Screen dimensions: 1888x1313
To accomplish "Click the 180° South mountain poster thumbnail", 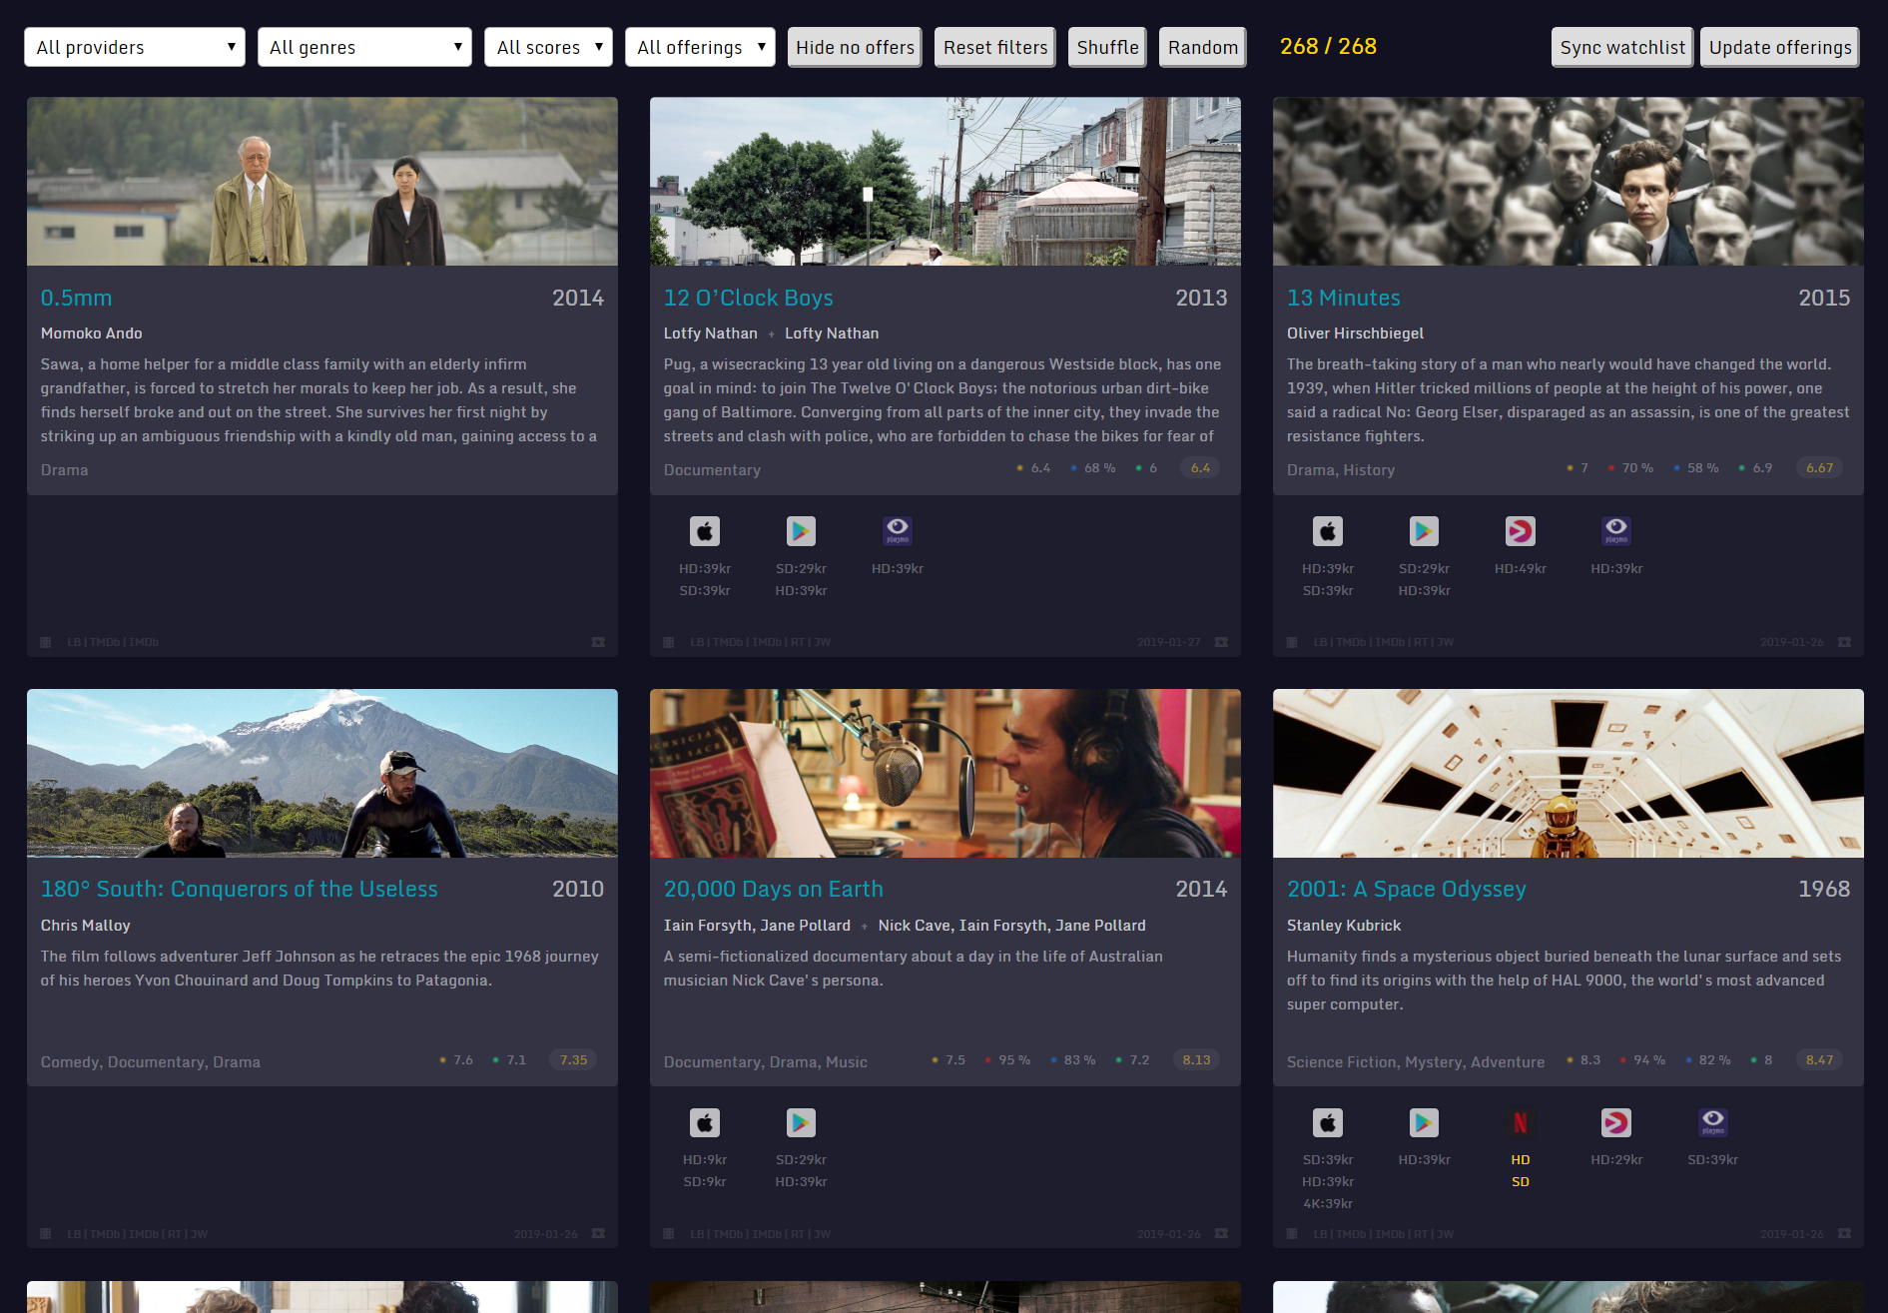I will point(322,773).
